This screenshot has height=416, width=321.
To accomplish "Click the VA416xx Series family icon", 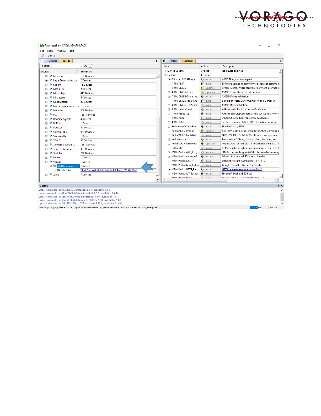I will click(x=55, y=166).
